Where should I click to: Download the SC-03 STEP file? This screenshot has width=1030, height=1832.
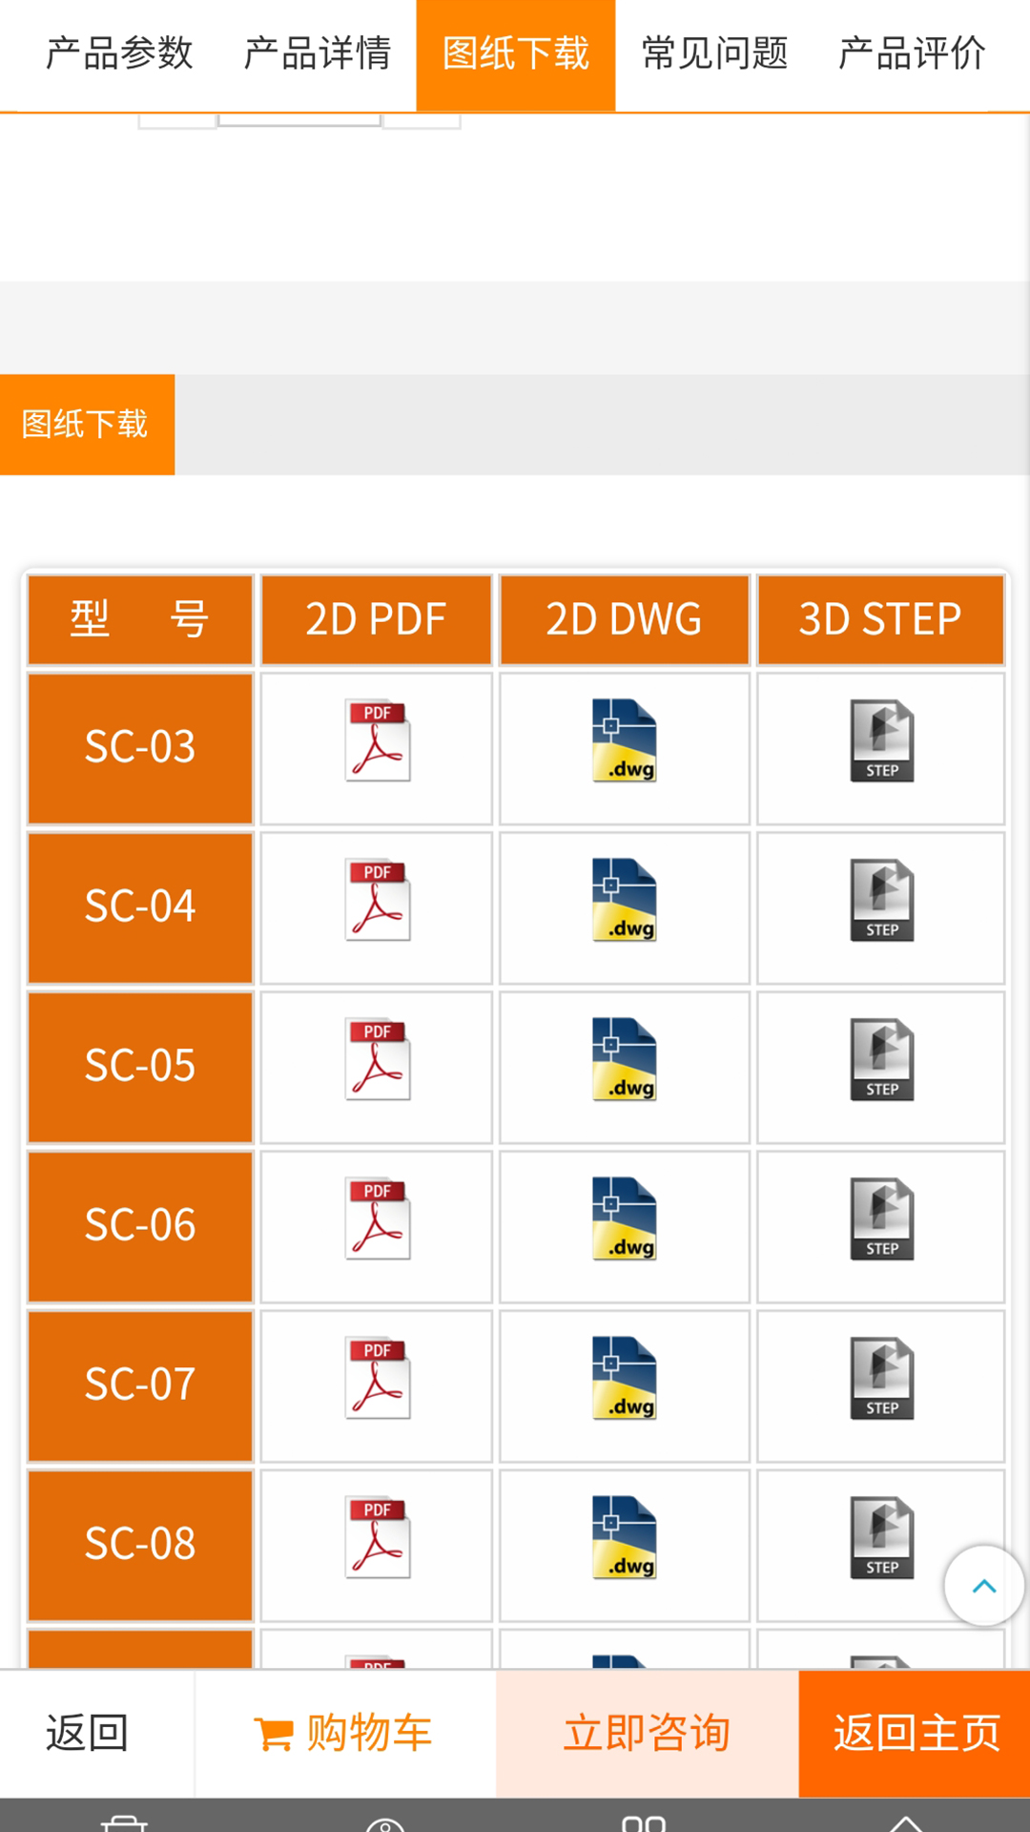pyautogui.click(x=881, y=741)
